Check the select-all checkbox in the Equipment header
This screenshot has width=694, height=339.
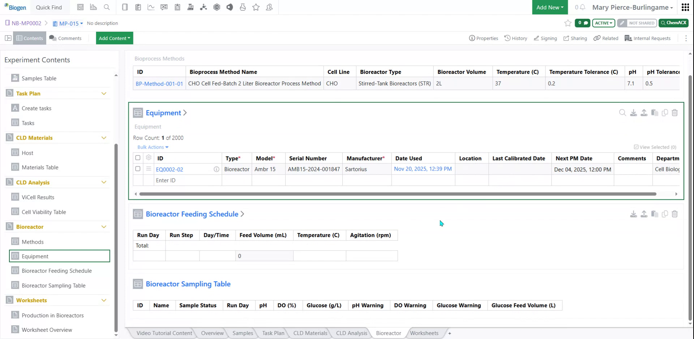(137, 158)
